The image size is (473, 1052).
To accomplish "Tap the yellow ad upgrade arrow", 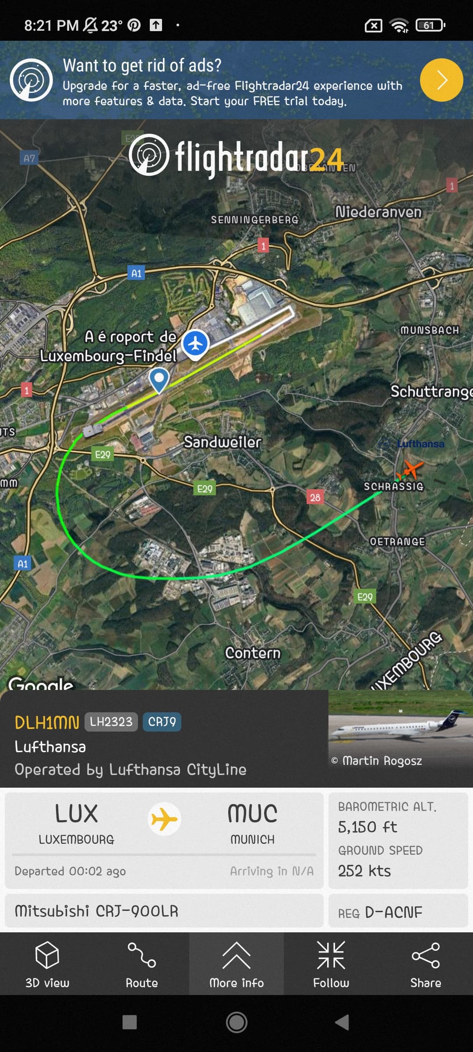I will (x=441, y=80).
